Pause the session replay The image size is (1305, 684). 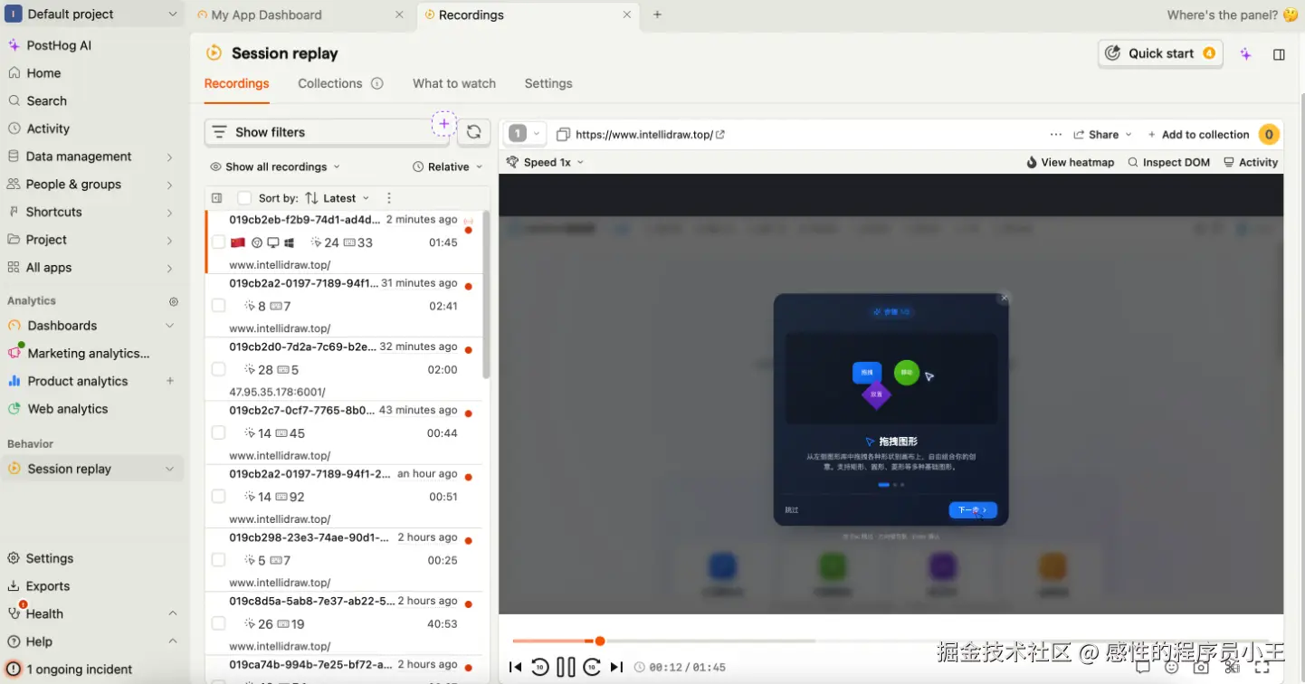pyautogui.click(x=566, y=668)
